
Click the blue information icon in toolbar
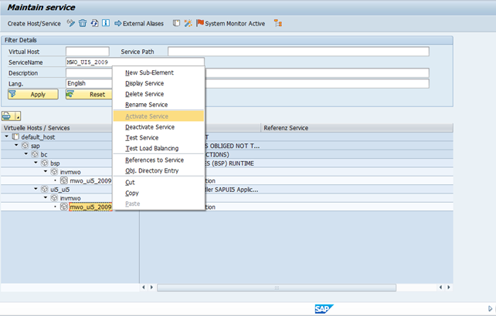click(x=105, y=24)
